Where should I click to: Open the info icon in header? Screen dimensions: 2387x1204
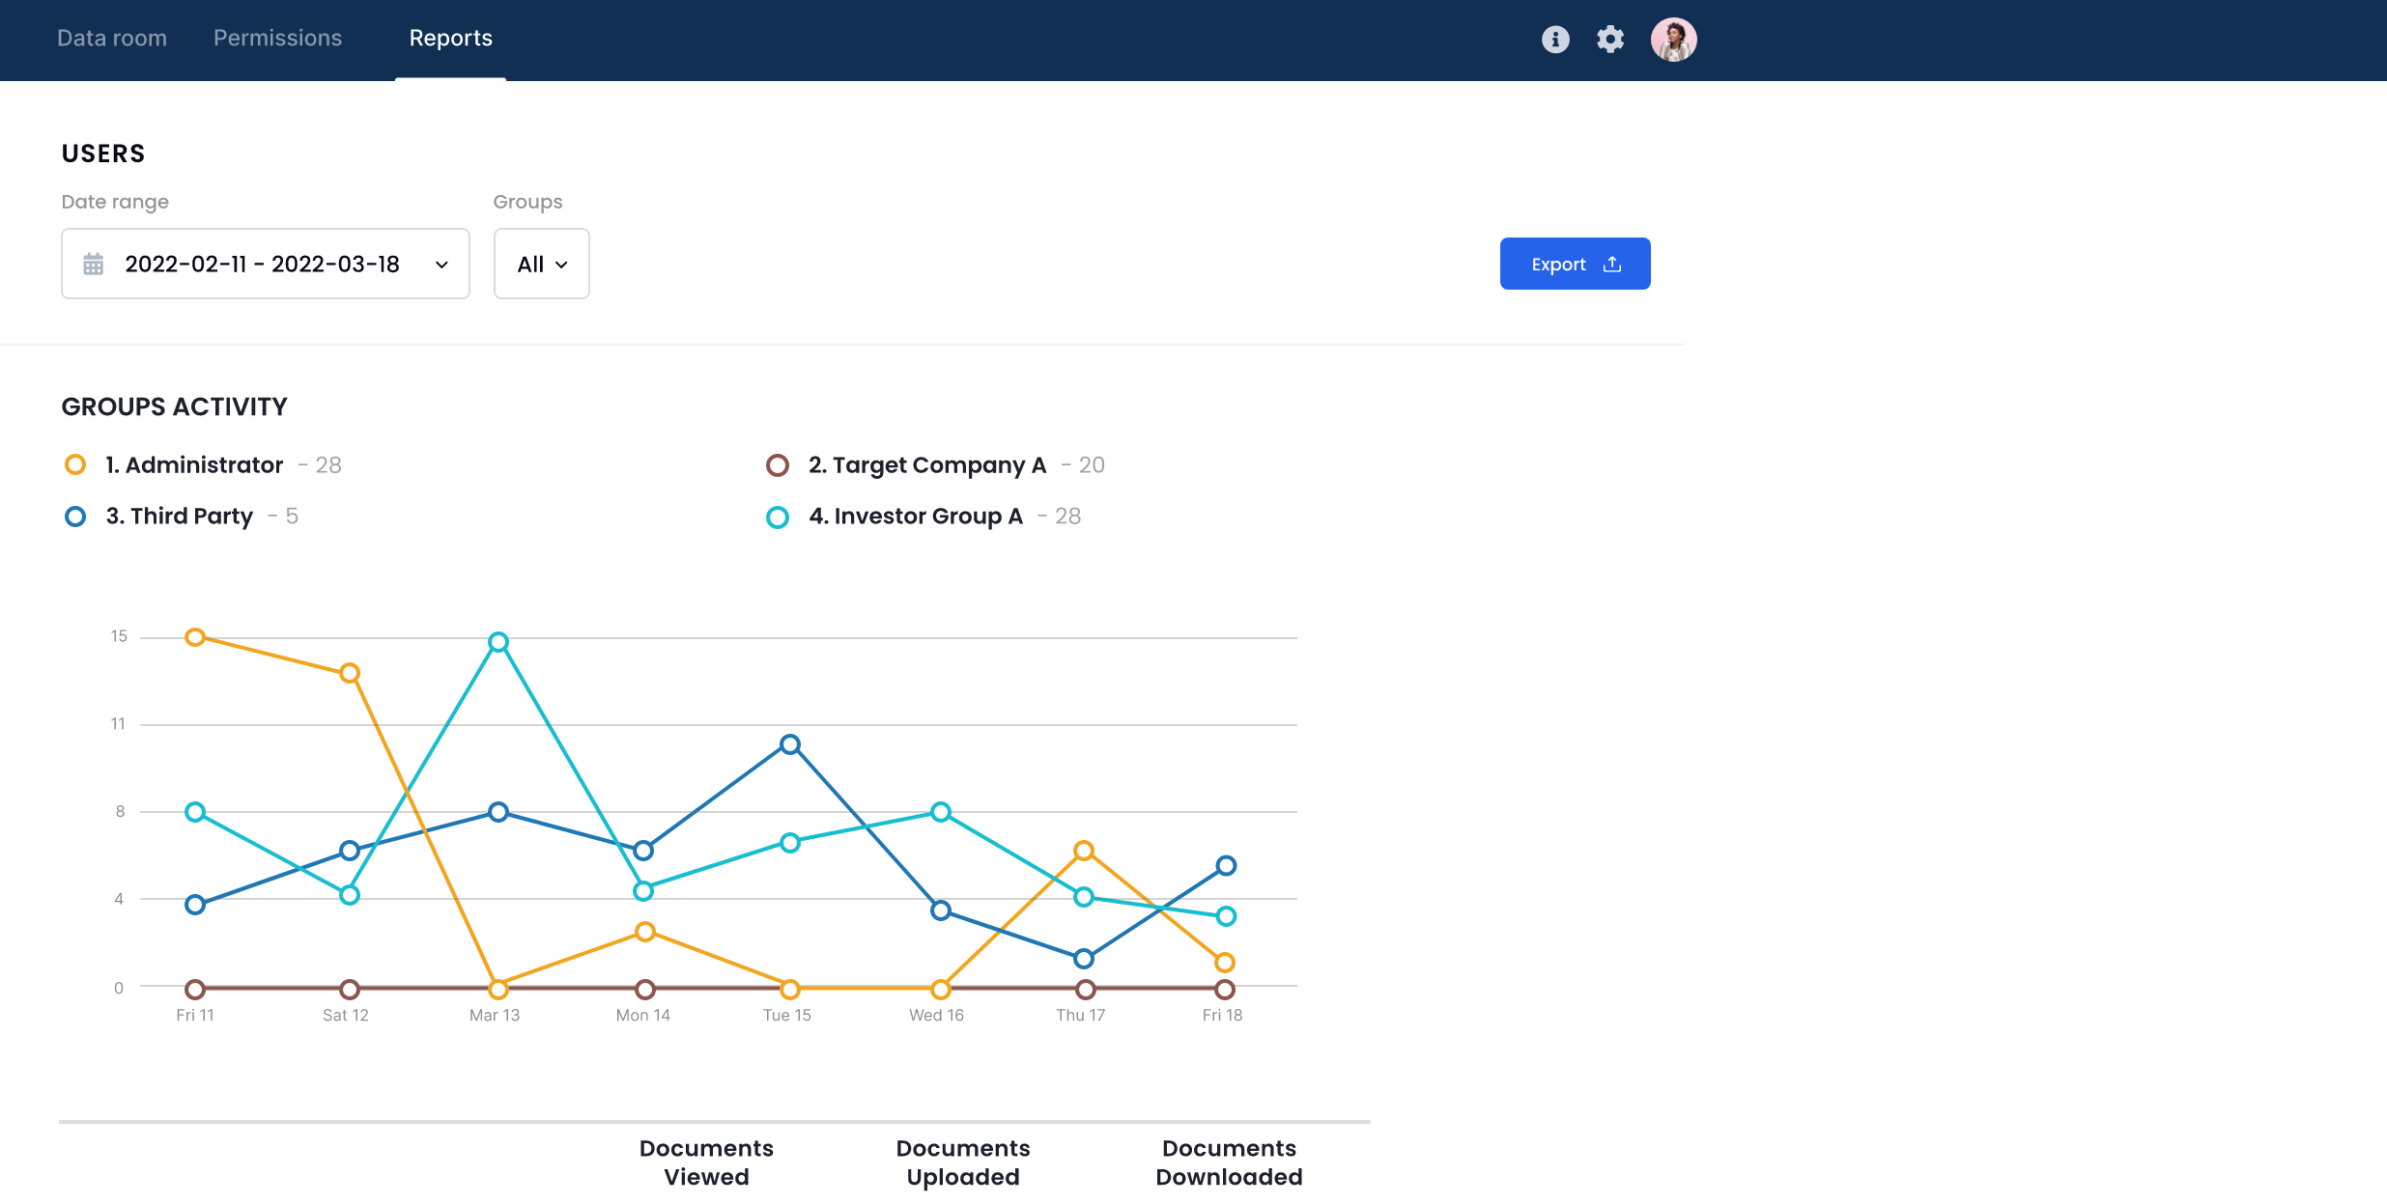1555,40
